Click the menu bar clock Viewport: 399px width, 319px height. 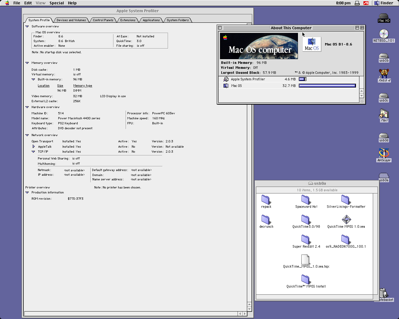click(343, 3)
